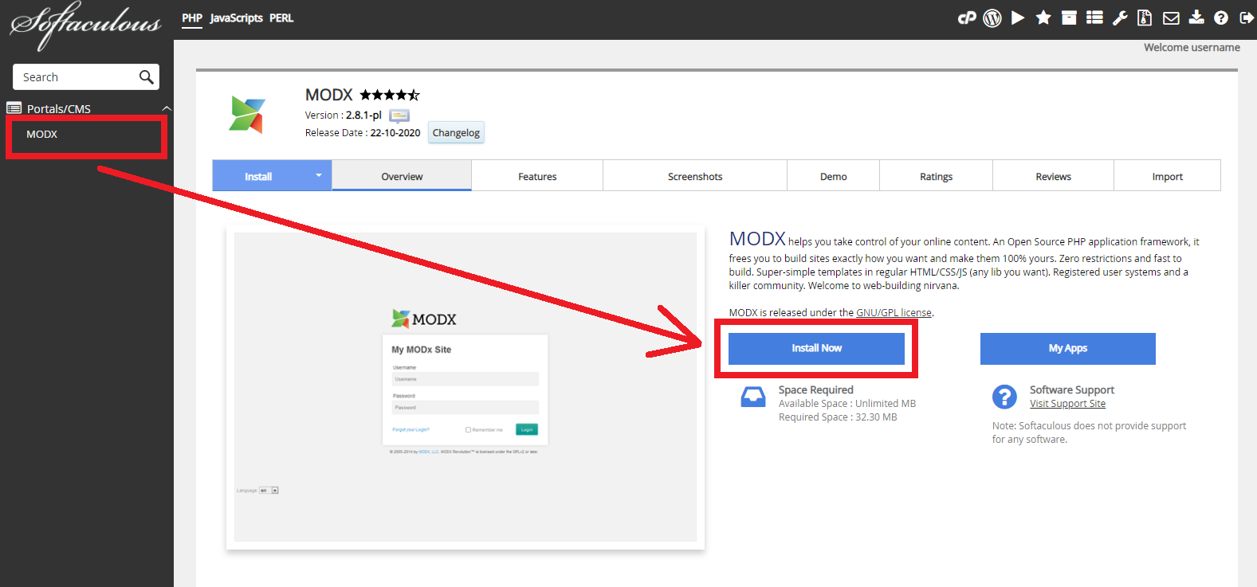Click the 'Version : 2.8.1-pl' text
The height and width of the screenshot is (587, 1257).
point(344,115)
